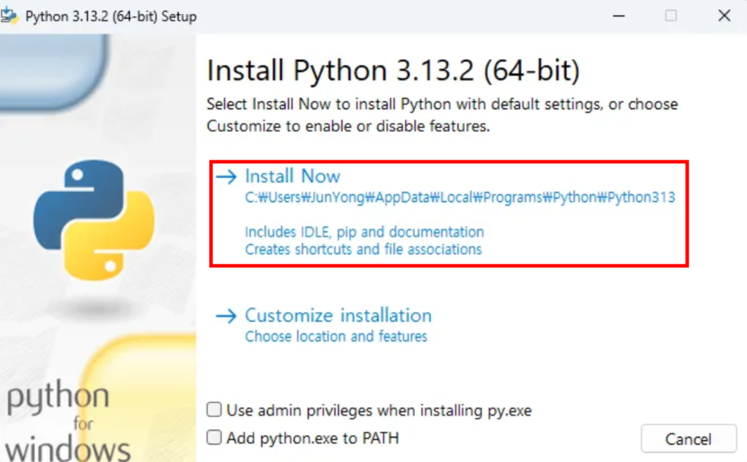Viewport: 747px width, 462px height.
Task: Close the Python Setup window
Action: pos(724,15)
